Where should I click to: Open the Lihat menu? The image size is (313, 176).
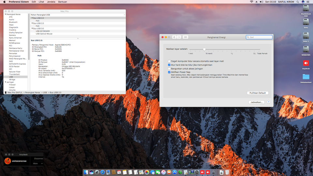[41, 2]
